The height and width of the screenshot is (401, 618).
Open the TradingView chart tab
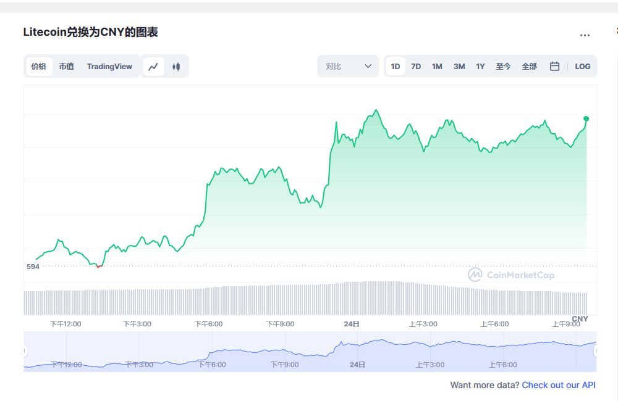point(109,67)
